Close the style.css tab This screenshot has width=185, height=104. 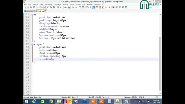coord(45,11)
